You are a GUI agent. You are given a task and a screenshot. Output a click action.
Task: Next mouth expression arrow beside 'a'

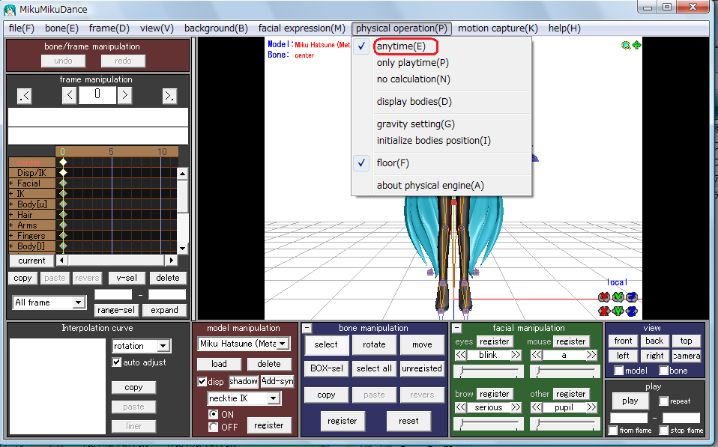pyautogui.click(x=591, y=355)
